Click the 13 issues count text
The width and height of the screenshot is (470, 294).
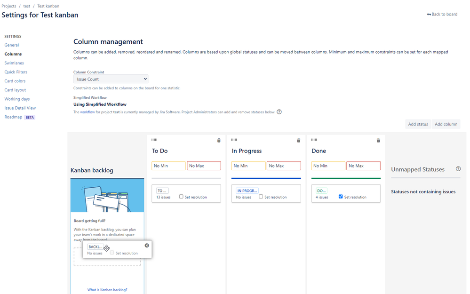(x=163, y=197)
